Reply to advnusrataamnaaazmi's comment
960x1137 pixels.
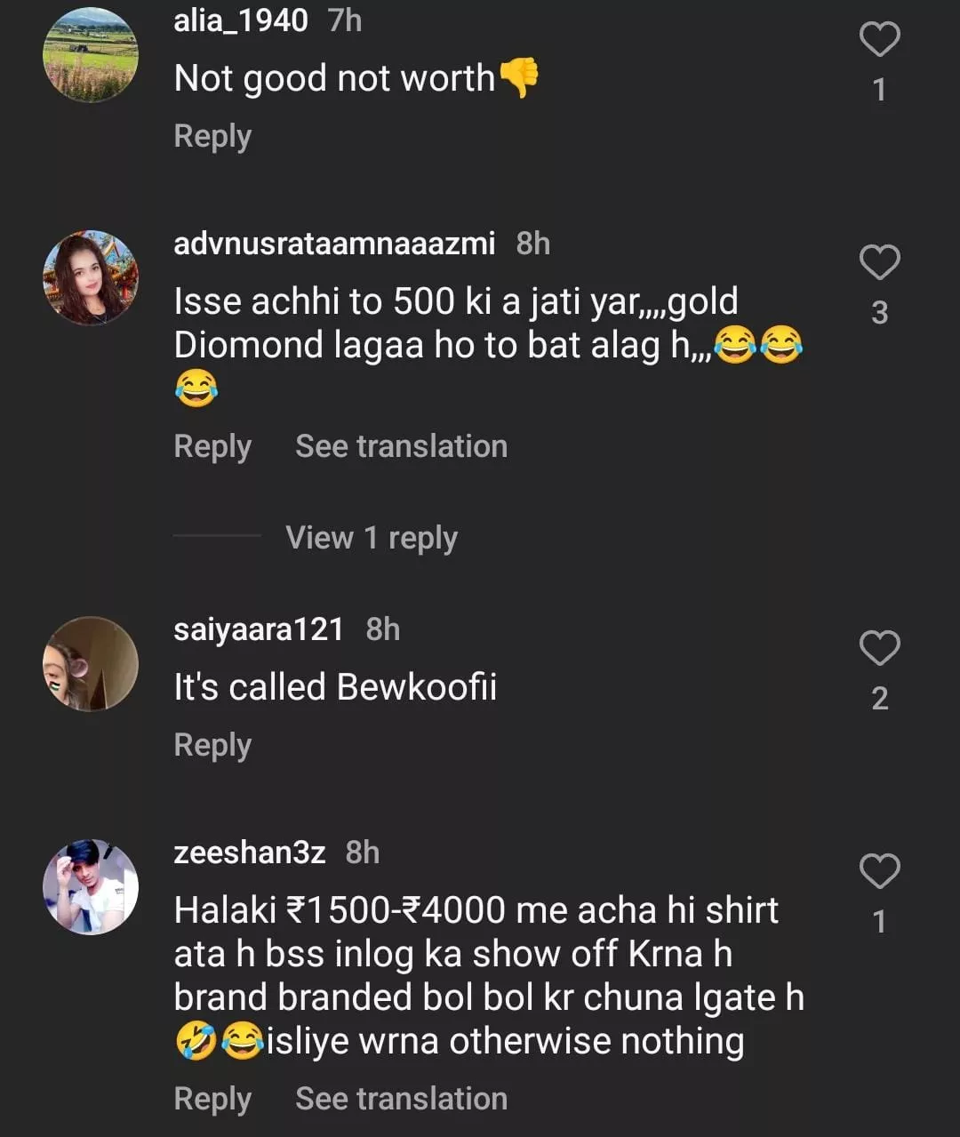(x=212, y=446)
